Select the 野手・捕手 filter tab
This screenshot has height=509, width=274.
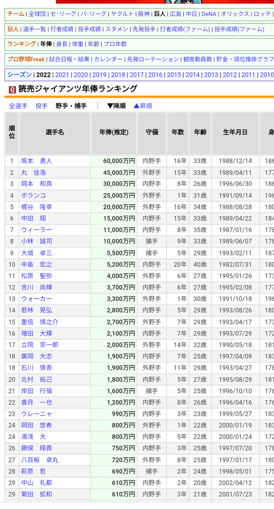coord(71,106)
